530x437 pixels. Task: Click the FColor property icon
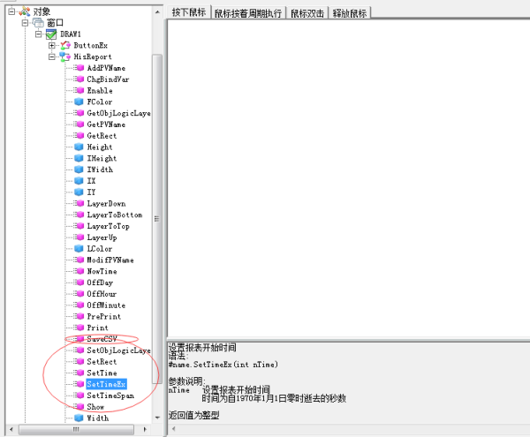tap(79, 102)
